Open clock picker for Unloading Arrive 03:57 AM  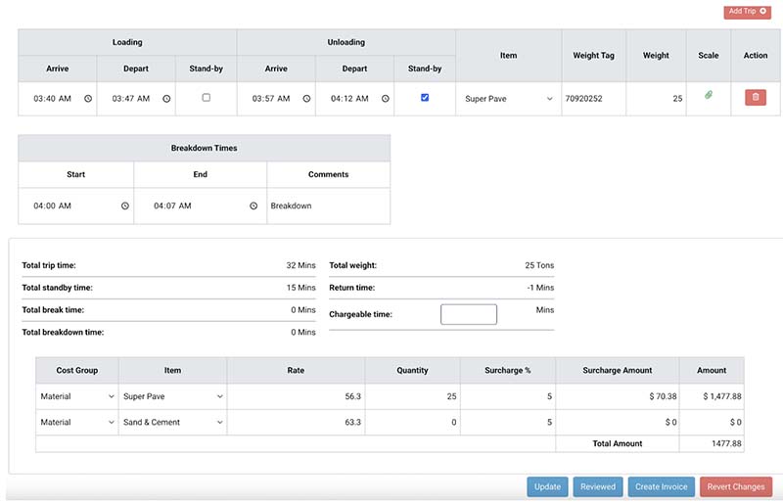click(306, 99)
